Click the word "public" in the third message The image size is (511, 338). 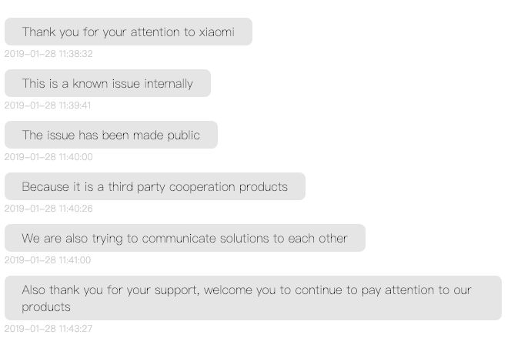point(183,136)
